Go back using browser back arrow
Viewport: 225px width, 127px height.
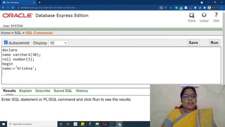[3, 8]
